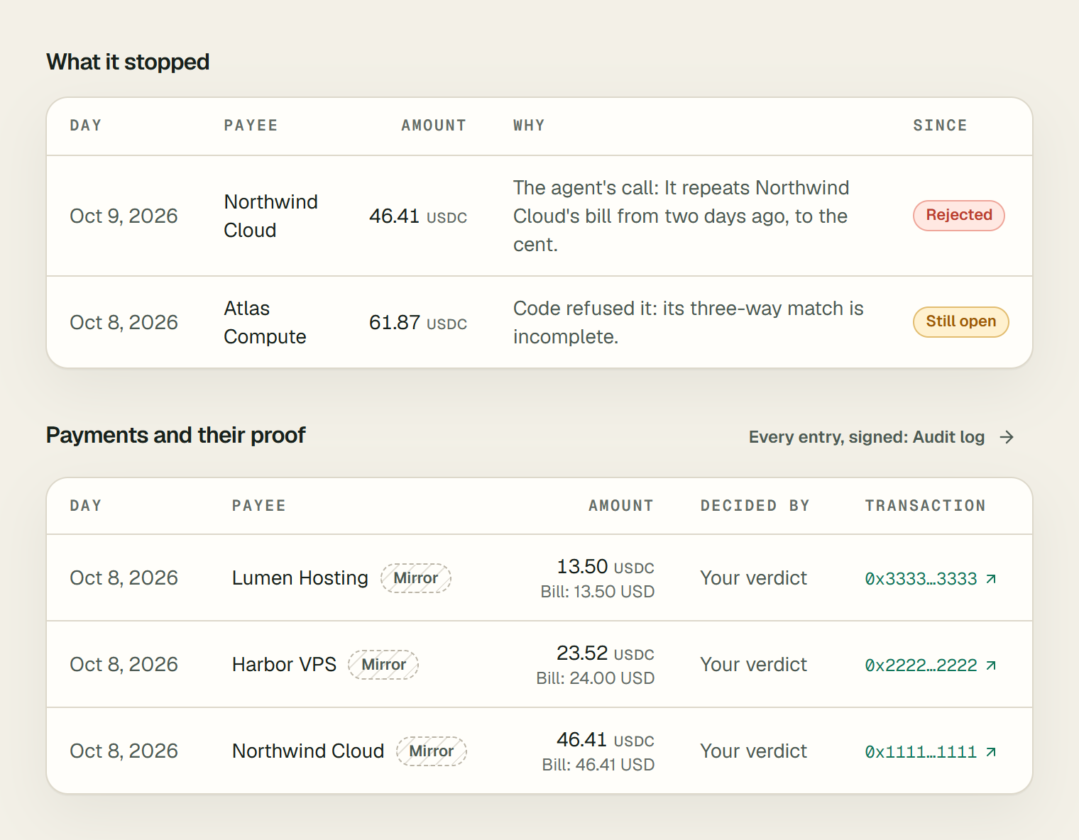Click the Mirror badge next to Harbor VPS
The height and width of the screenshot is (840, 1079).
pyautogui.click(x=383, y=665)
